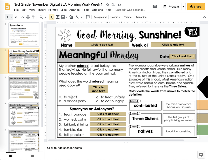
Task: Select the Shape tool
Action: (x=71, y=17)
